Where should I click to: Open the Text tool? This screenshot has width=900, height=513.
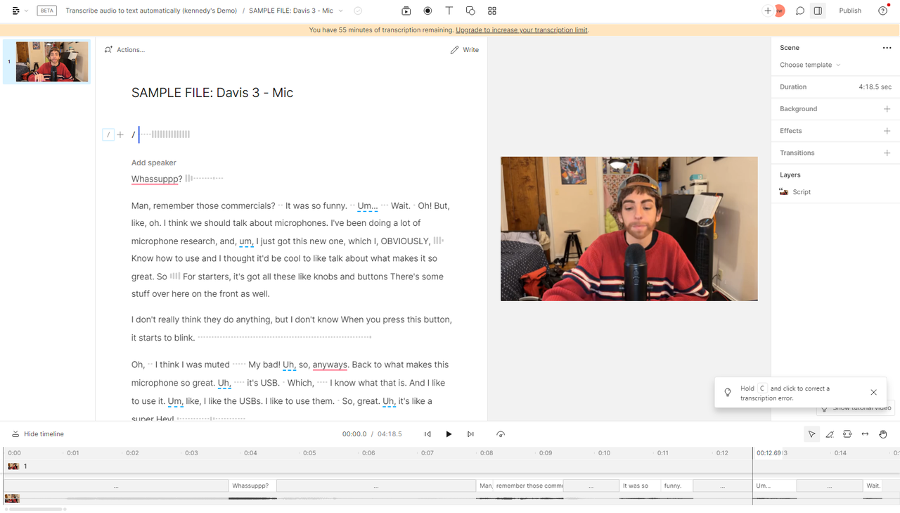click(x=449, y=11)
